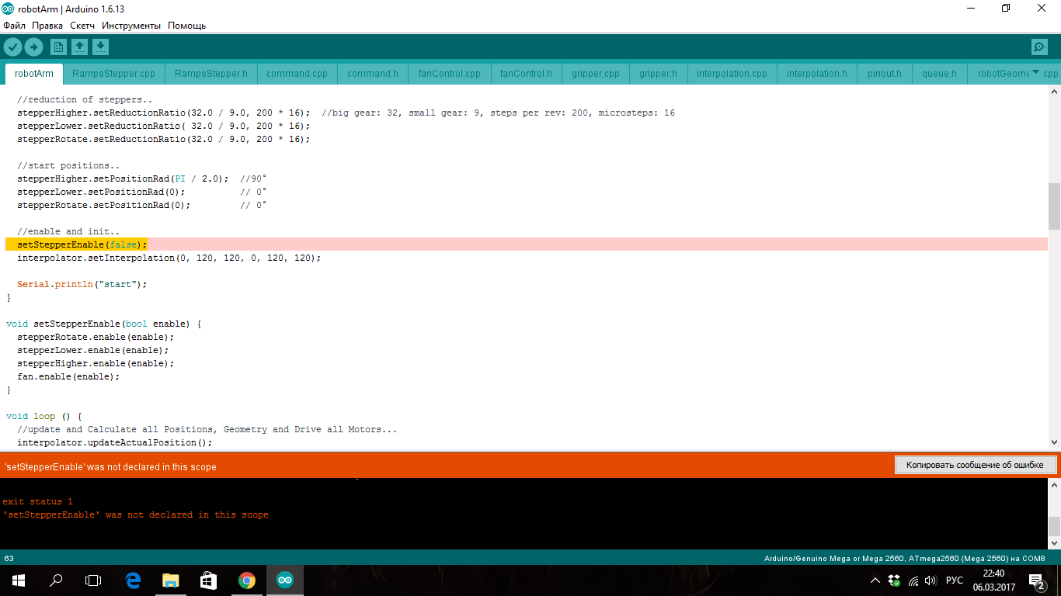Switch to the fanControl.h tab
1061x596 pixels.
tap(526, 74)
